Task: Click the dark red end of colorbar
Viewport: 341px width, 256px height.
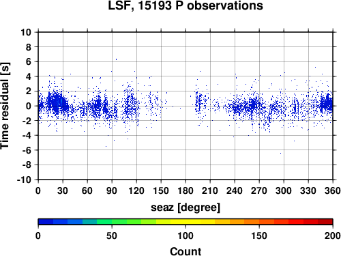Action: tap(325, 222)
